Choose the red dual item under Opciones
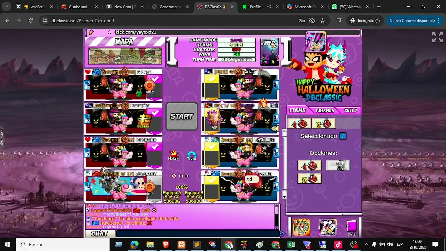The width and height of the screenshot is (446, 251). pyautogui.click(x=309, y=166)
